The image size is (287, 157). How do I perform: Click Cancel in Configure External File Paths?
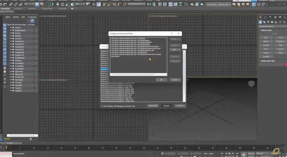coord(175,80)
